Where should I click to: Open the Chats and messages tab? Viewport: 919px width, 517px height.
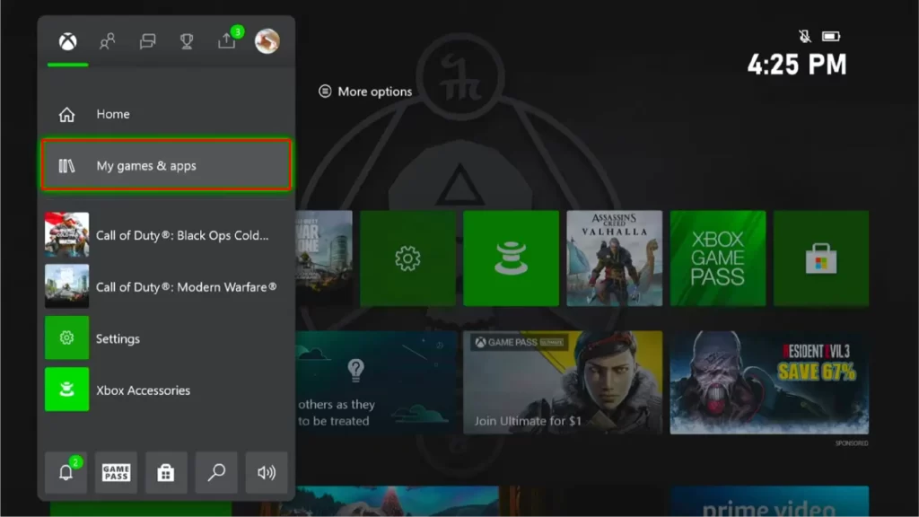pyautogui.click(x=148, y=41)
